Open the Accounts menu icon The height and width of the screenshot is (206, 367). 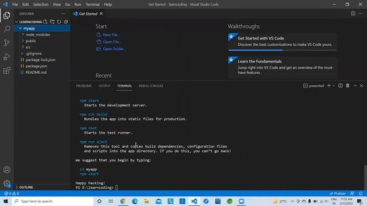(x=7, y=170)
